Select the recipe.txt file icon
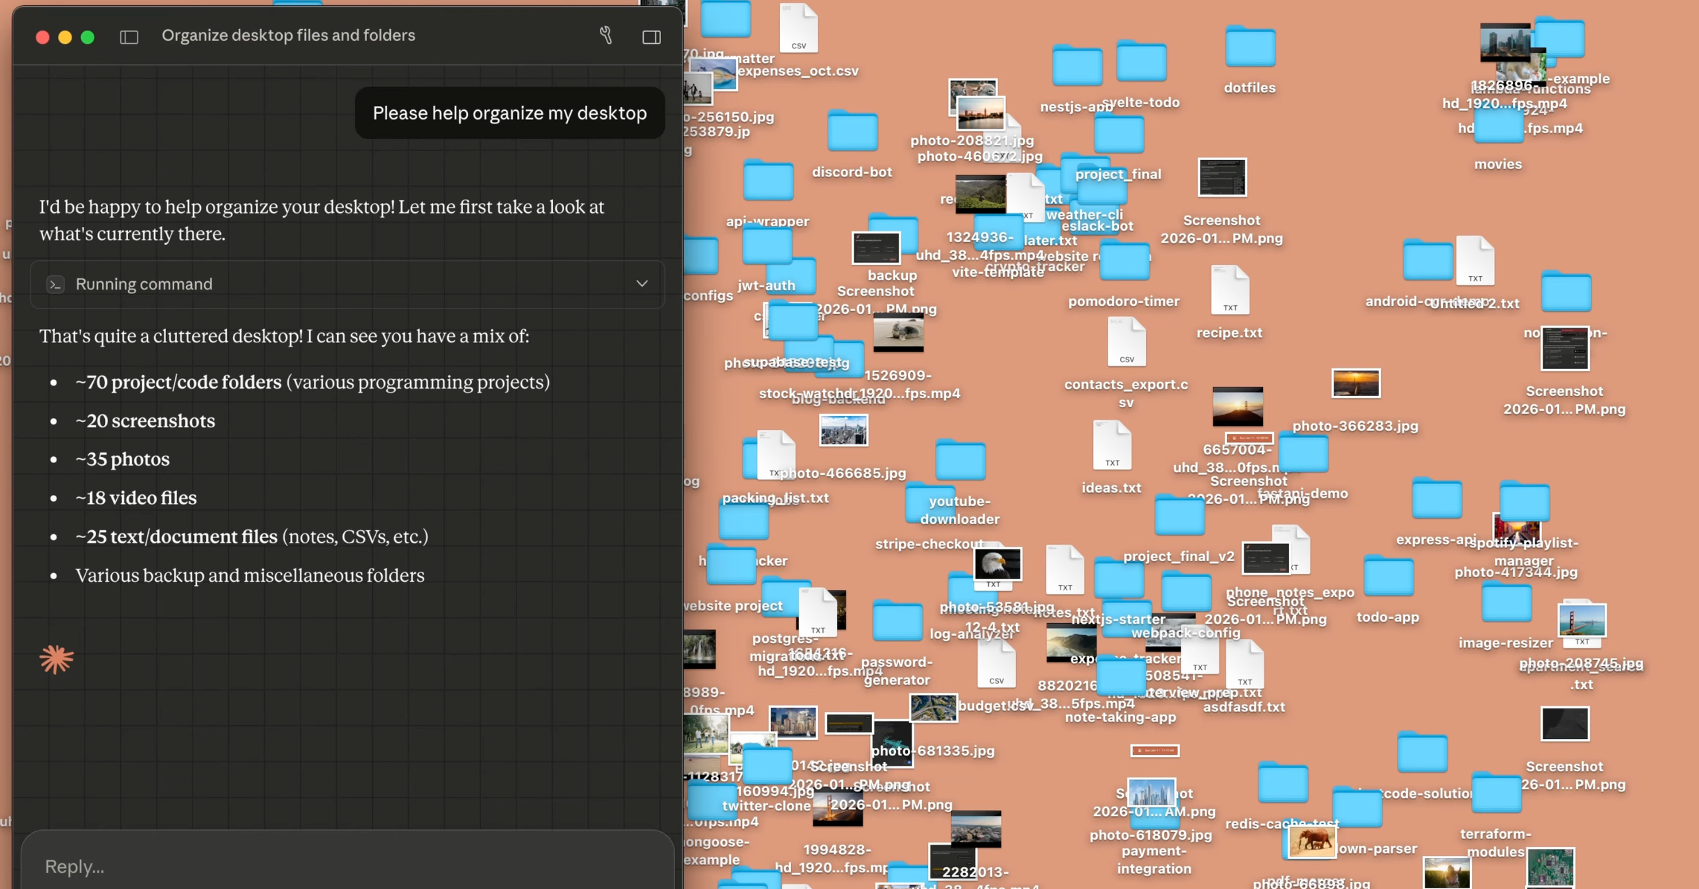1699x889 pixels. click(1229, 291)
